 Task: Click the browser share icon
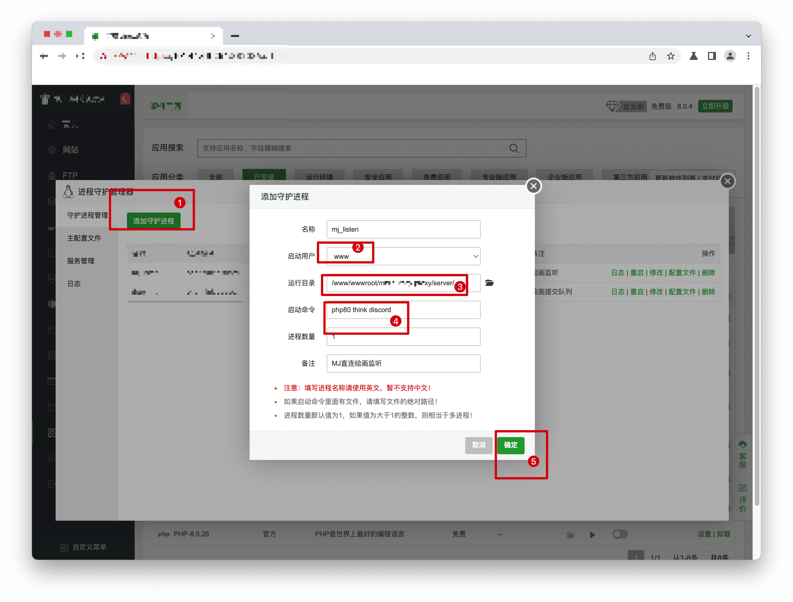[x=652, y=56]
